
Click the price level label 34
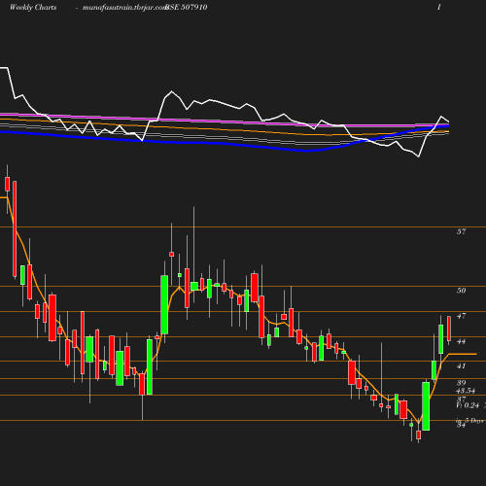(x=461, y=425)
